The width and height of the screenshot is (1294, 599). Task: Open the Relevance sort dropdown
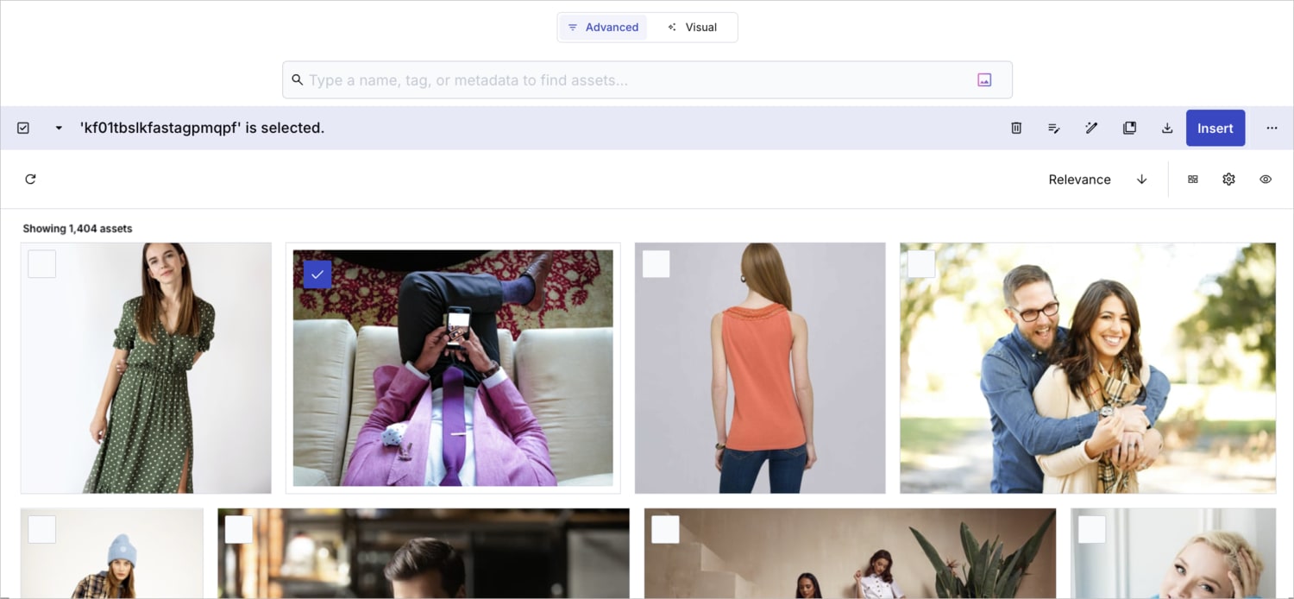tap(1079, 180)
